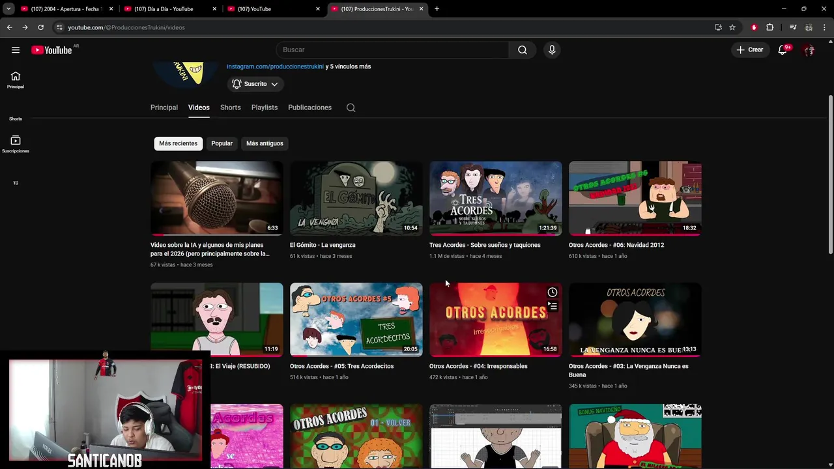The width and height of the screenshot is (834, 469).
Task: Click the search magnifier button
Action: [523, 50]
